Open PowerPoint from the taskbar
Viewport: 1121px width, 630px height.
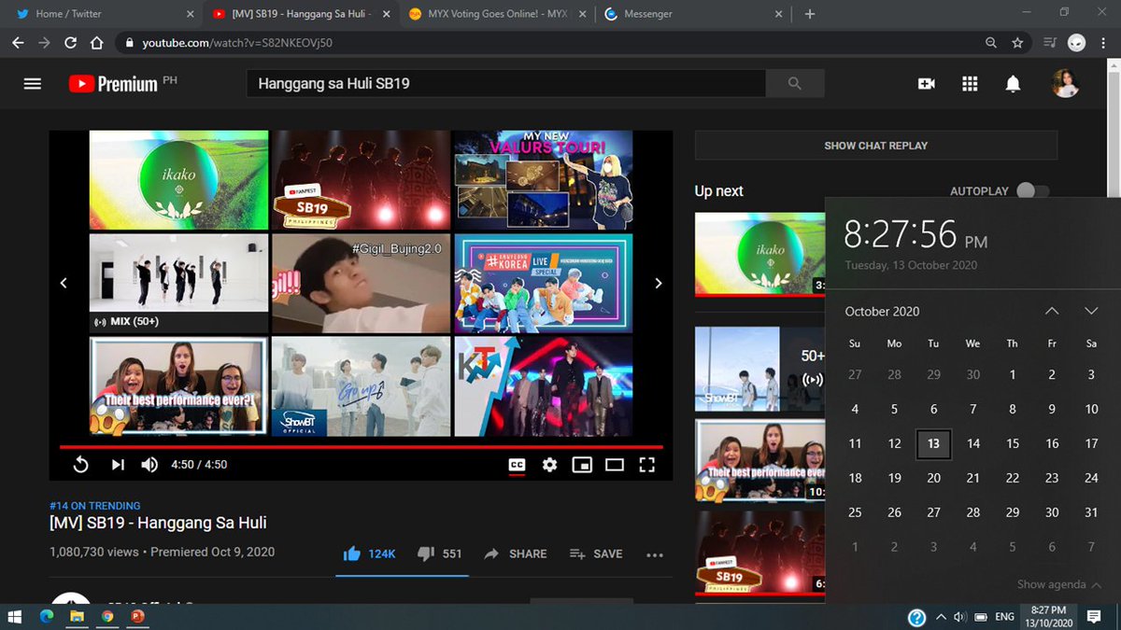pyautogui.click(x=137, y=617)
